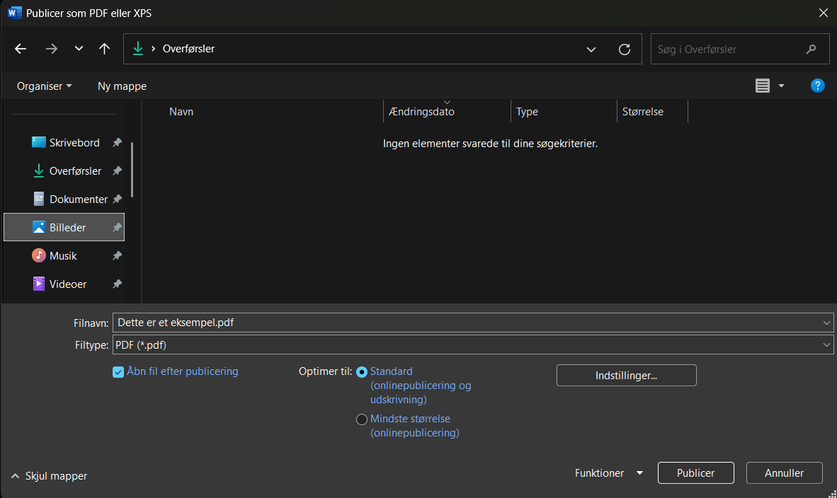837x498 pixels.
Task: Open the view options dropdown arrow
Action: pyautogui.click(x=782, y=86)
